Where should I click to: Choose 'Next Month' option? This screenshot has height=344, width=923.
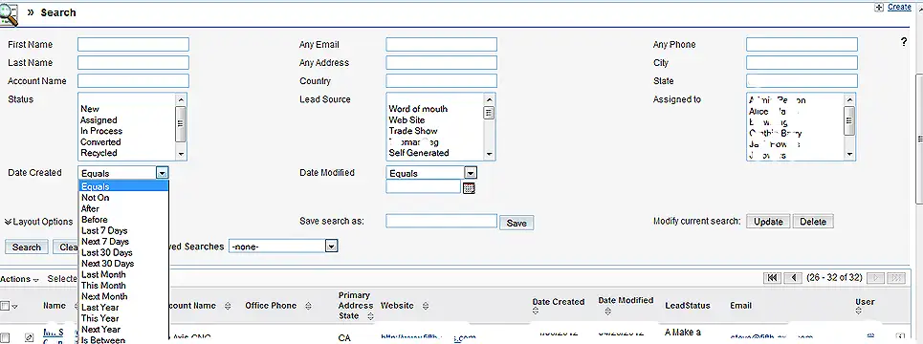pos(123,296)
